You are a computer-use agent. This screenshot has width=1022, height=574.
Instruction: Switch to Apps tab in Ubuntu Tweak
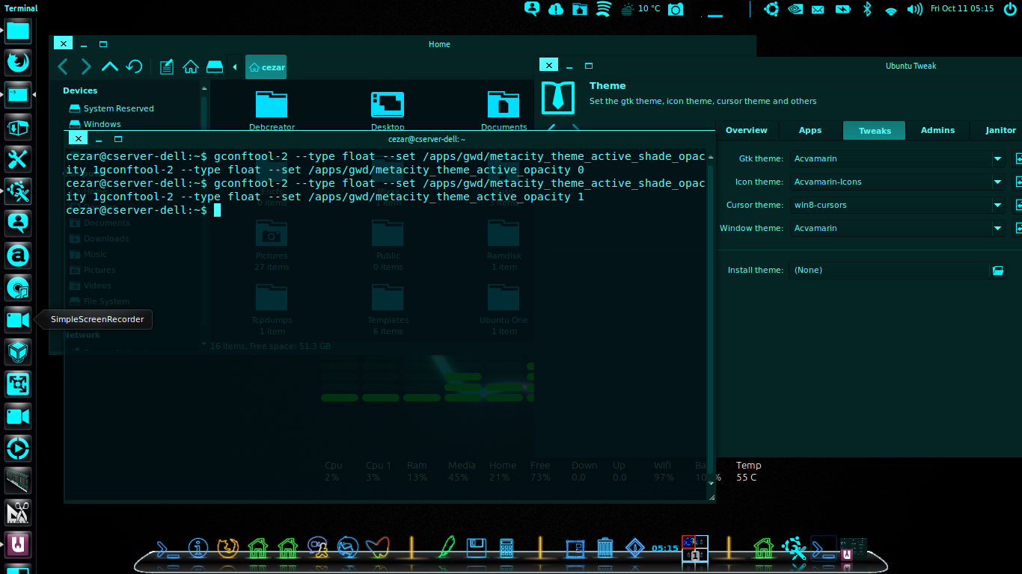tap(810, 130)
